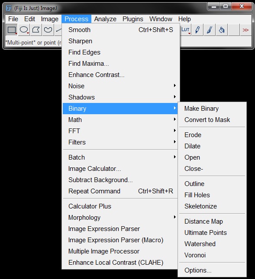The width and height of the screenshot is (255, 279).
Task: Expand the Batch submenu
Action: (x=120, y=157)
